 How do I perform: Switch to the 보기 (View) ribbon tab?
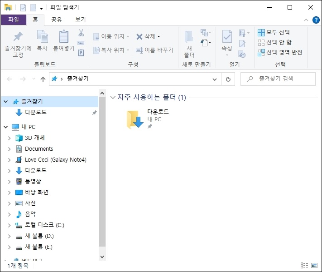80,20
